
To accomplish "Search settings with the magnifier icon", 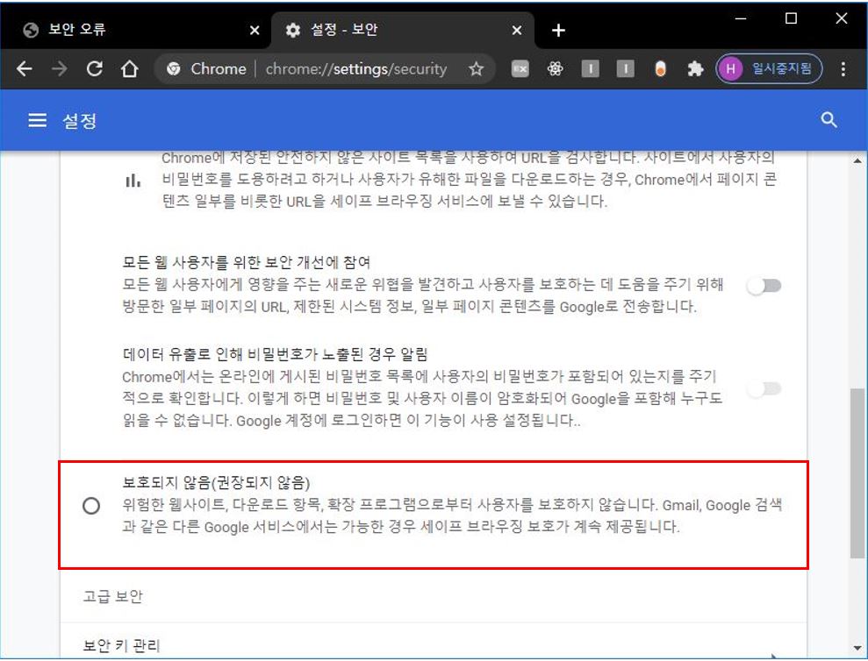I will 829,120.
